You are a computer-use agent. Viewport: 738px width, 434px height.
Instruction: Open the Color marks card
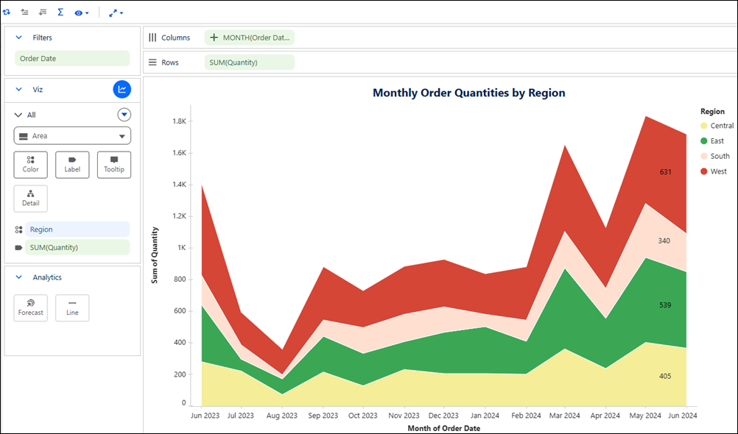[x=31, y=165]
